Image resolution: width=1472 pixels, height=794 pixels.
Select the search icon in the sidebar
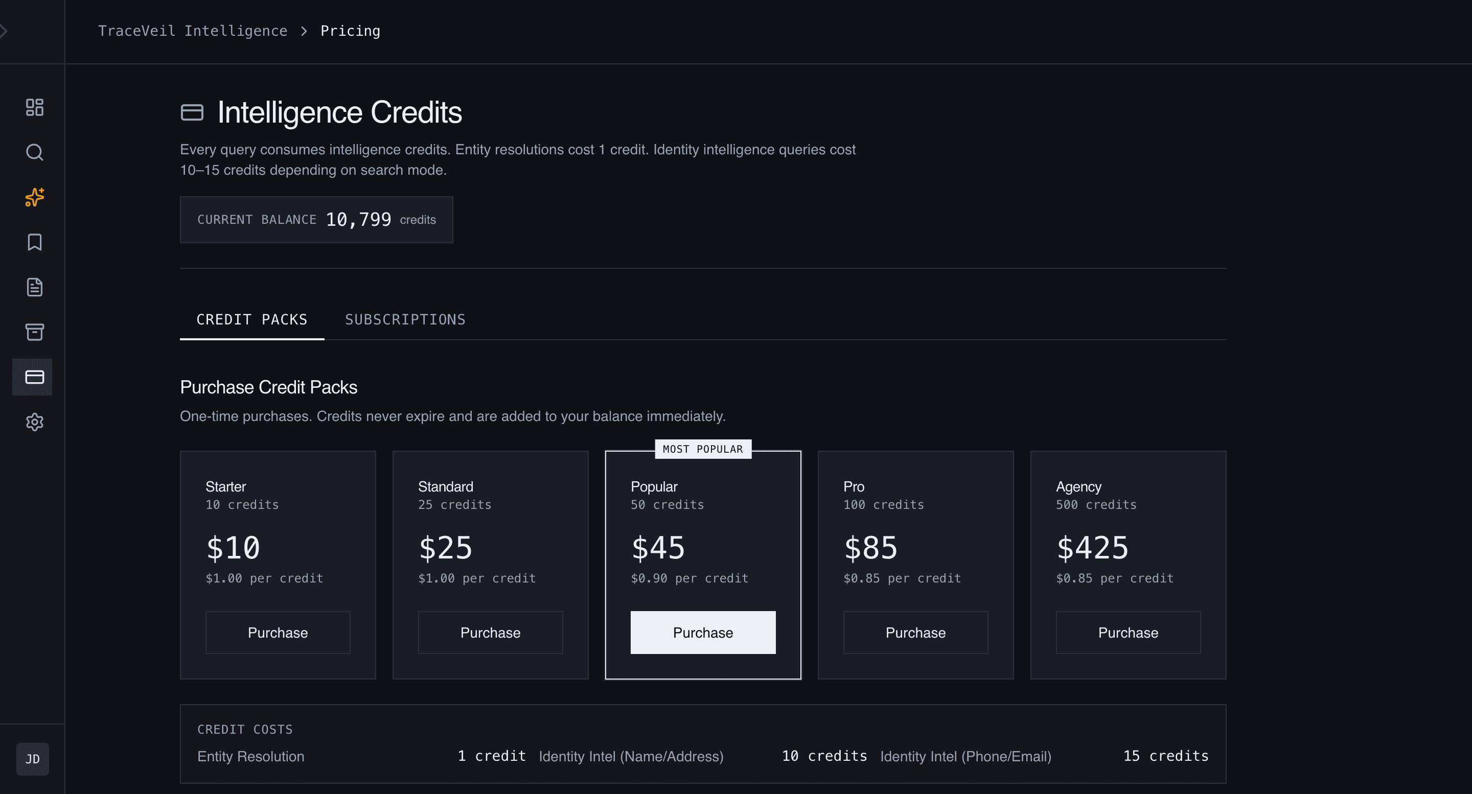33,153
